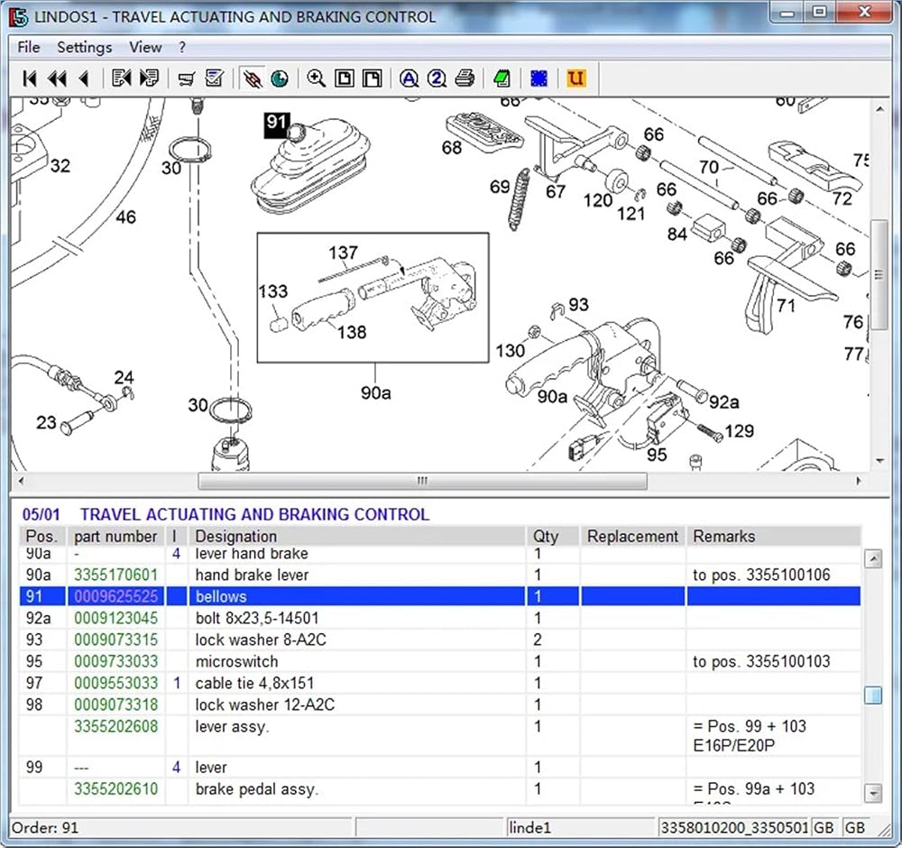Click the green globe icon

[280, 78]
